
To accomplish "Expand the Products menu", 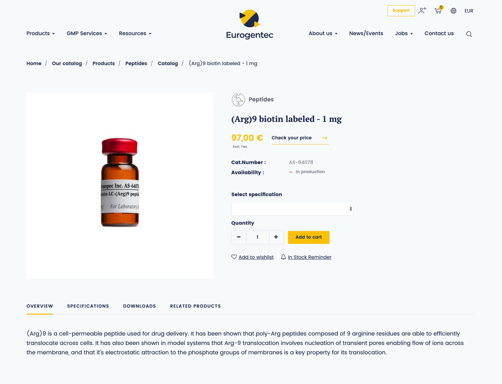I will 41,33.
